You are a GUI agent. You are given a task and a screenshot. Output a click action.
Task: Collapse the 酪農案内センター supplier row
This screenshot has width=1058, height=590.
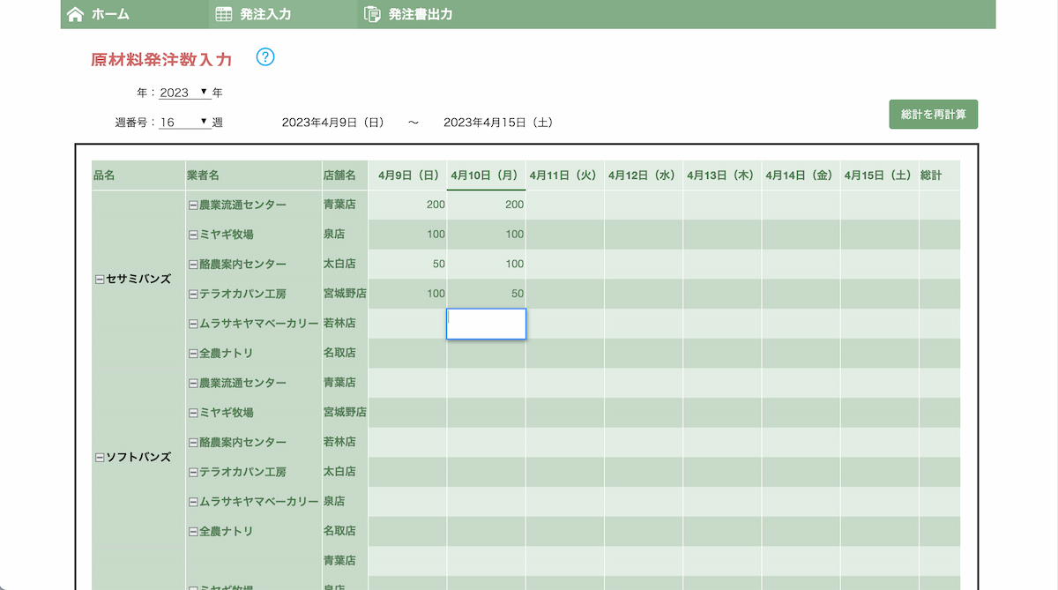point(191,264)
